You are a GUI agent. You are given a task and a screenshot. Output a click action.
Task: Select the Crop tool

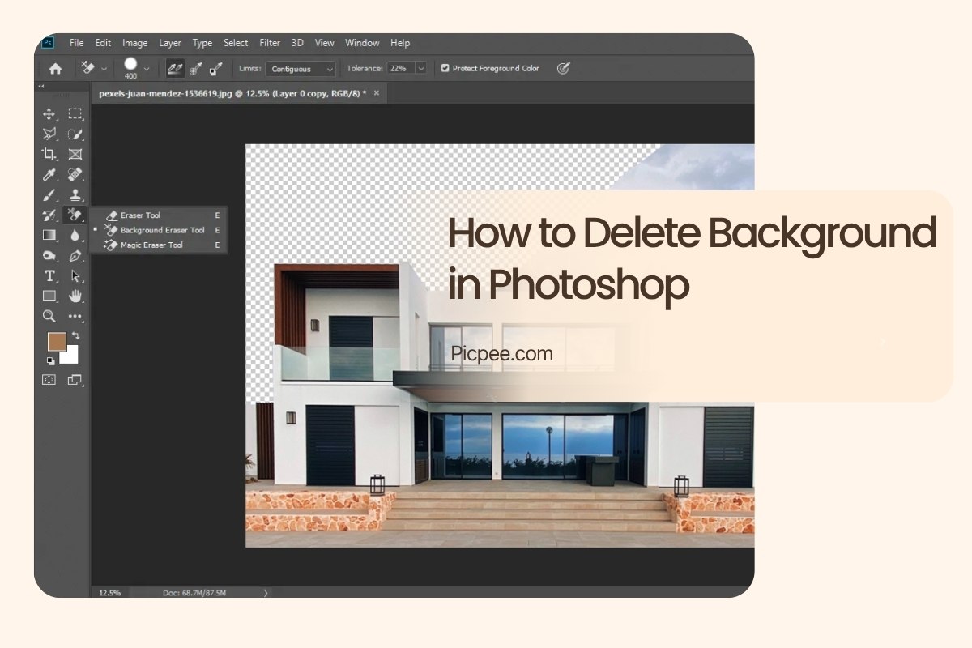click(49, 154)
